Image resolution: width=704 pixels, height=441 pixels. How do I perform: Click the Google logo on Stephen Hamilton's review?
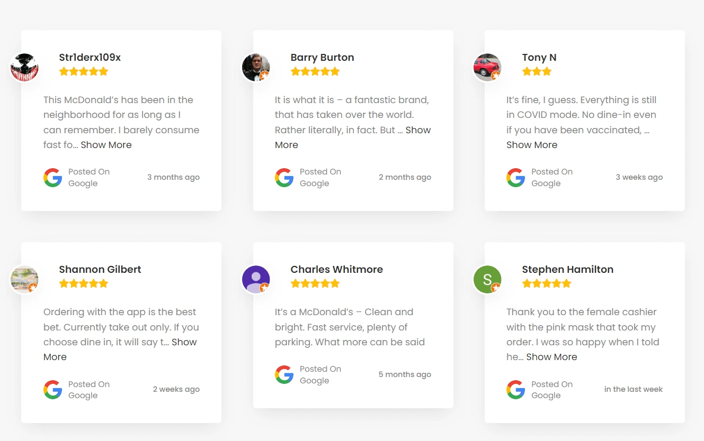coord(515,389)
